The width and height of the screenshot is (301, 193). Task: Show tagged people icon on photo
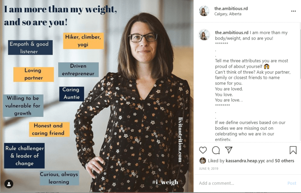click(x=9, y=184)
